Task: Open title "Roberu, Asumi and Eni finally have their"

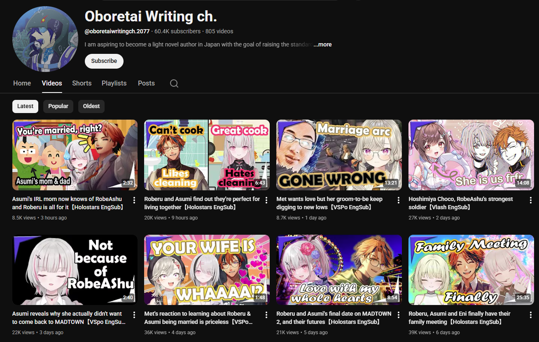Action: coord(460,318)
